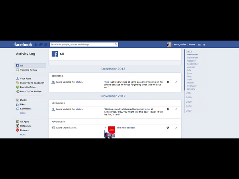Open Instagram activity in the sidebar
239x179 pixels.
tap(25, 126)
